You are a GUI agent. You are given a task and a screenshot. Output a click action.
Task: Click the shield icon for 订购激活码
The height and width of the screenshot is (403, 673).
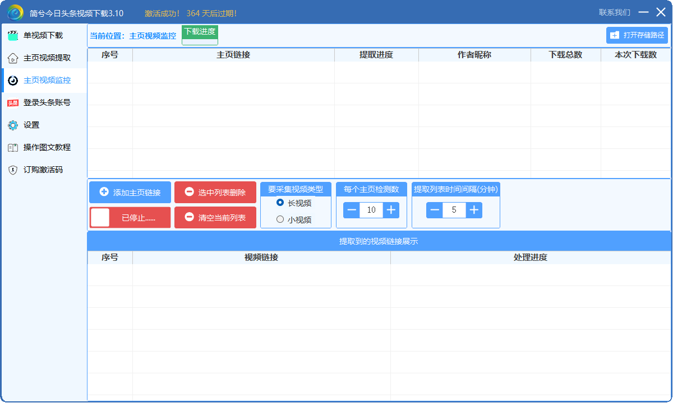point(13,170)
